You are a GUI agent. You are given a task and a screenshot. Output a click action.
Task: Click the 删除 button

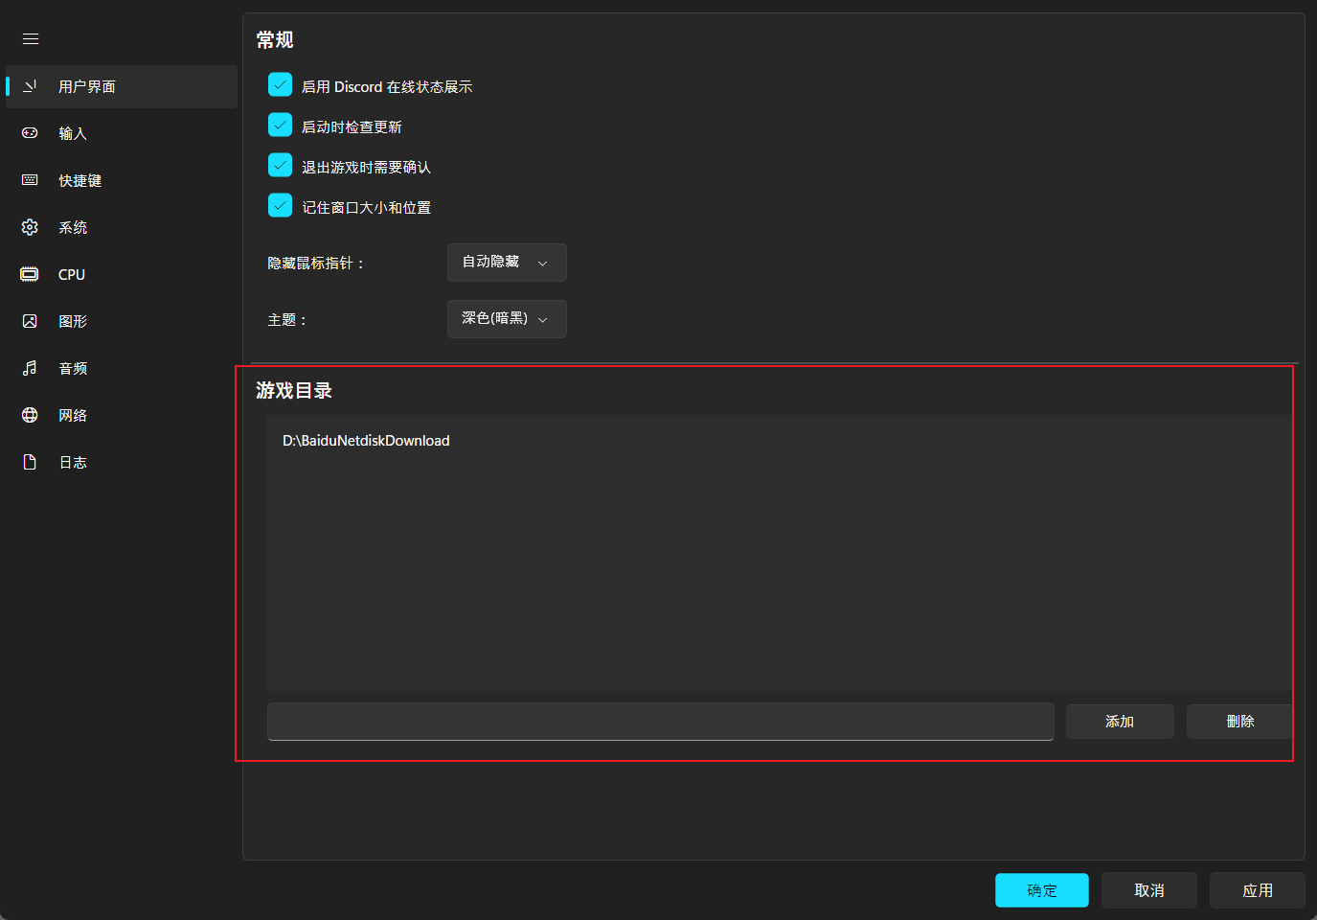[x=1239, y=722]
